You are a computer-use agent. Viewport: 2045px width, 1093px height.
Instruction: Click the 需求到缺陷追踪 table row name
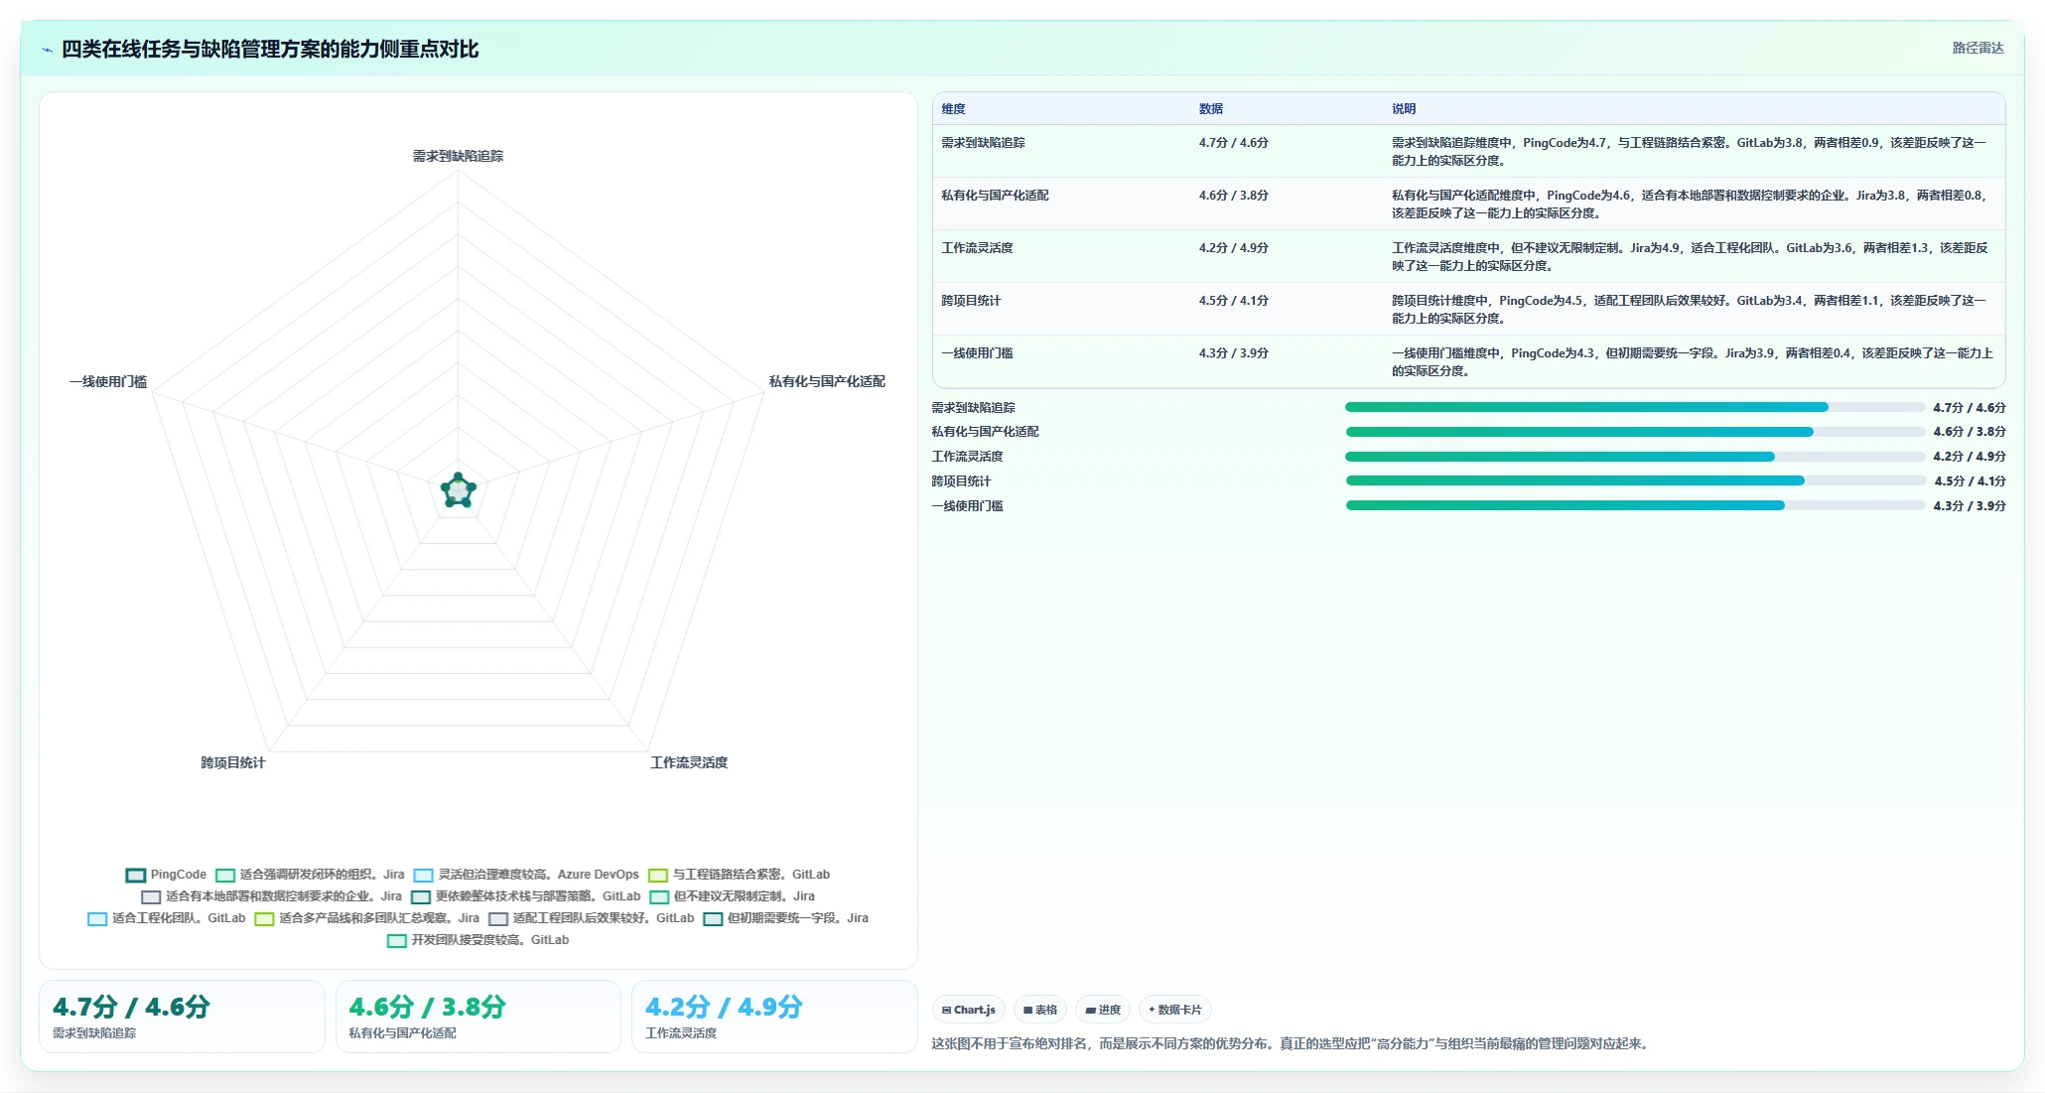[x=983, y=143]
